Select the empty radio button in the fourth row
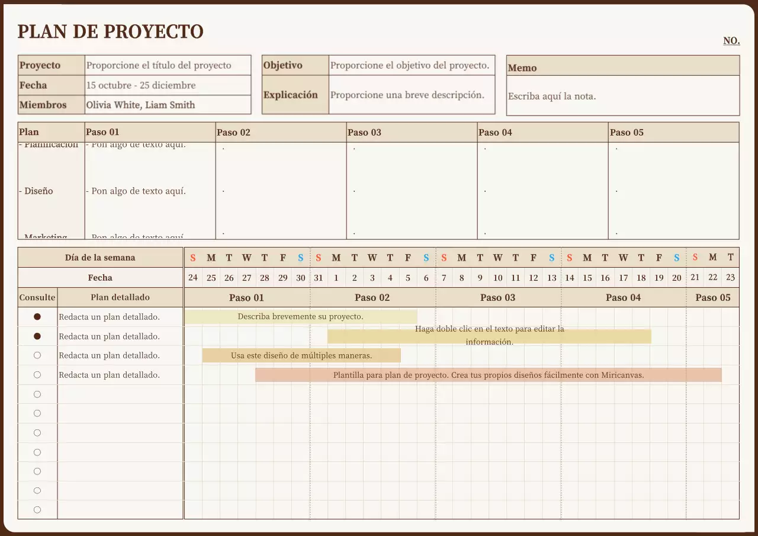 (37, 374)
